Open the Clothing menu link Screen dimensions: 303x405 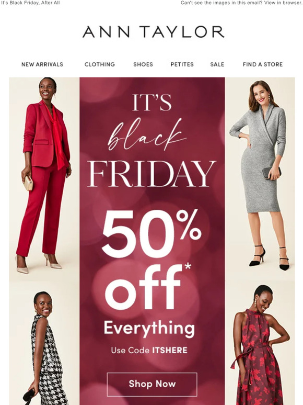coord(100,64)
